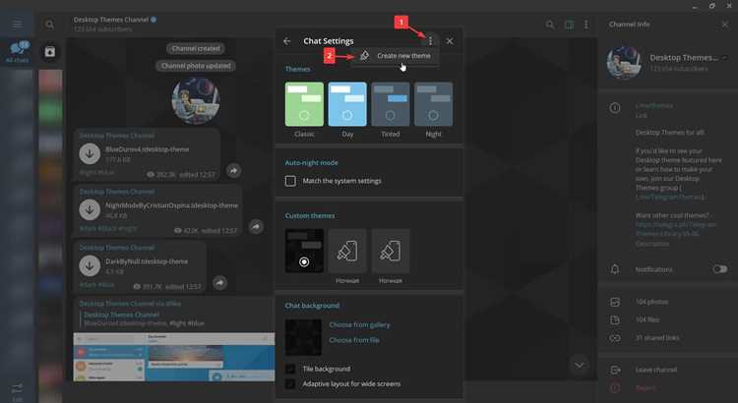Toggle Tile background checkbox
The width and height of the screenshot is (738, 403).
click(x=290, y=369)
